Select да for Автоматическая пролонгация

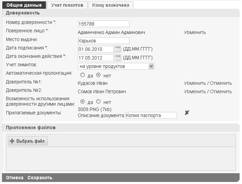click(83, 75)
